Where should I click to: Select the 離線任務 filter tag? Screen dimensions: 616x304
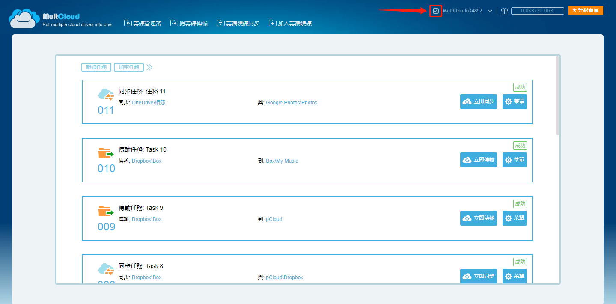[x=96, y=67]
